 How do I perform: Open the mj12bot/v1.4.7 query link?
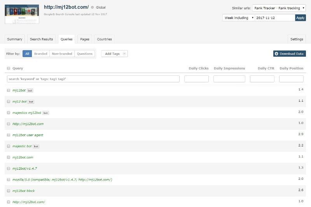pos(25,169)
